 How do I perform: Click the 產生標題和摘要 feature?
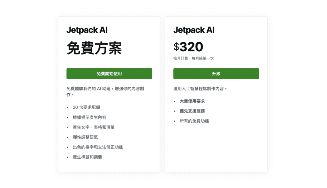click(x=88, y=157)
